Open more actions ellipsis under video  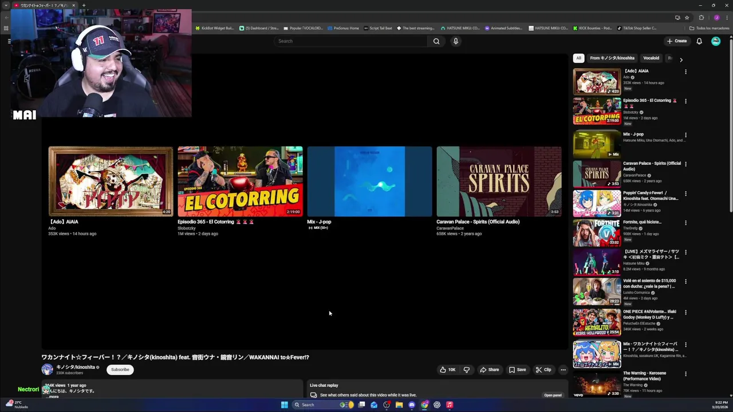coord(563,370)
